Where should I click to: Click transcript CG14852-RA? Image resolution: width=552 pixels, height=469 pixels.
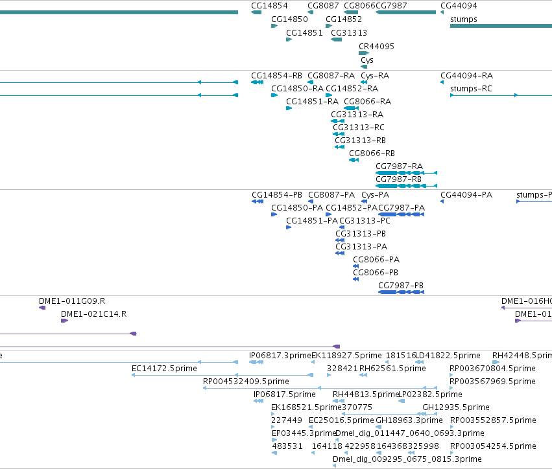(352, 89)
